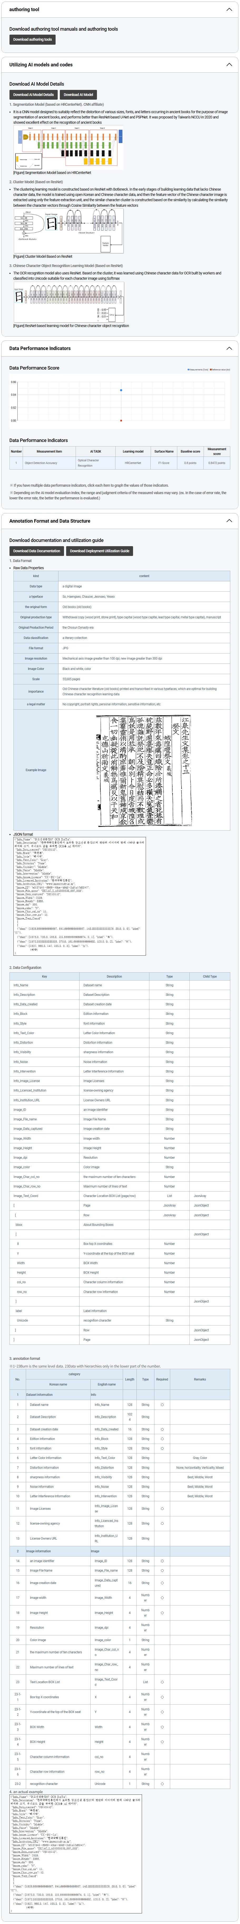
Task: Click Download authoring tools button
Action: pyautogui.click(x=32, y=40)
